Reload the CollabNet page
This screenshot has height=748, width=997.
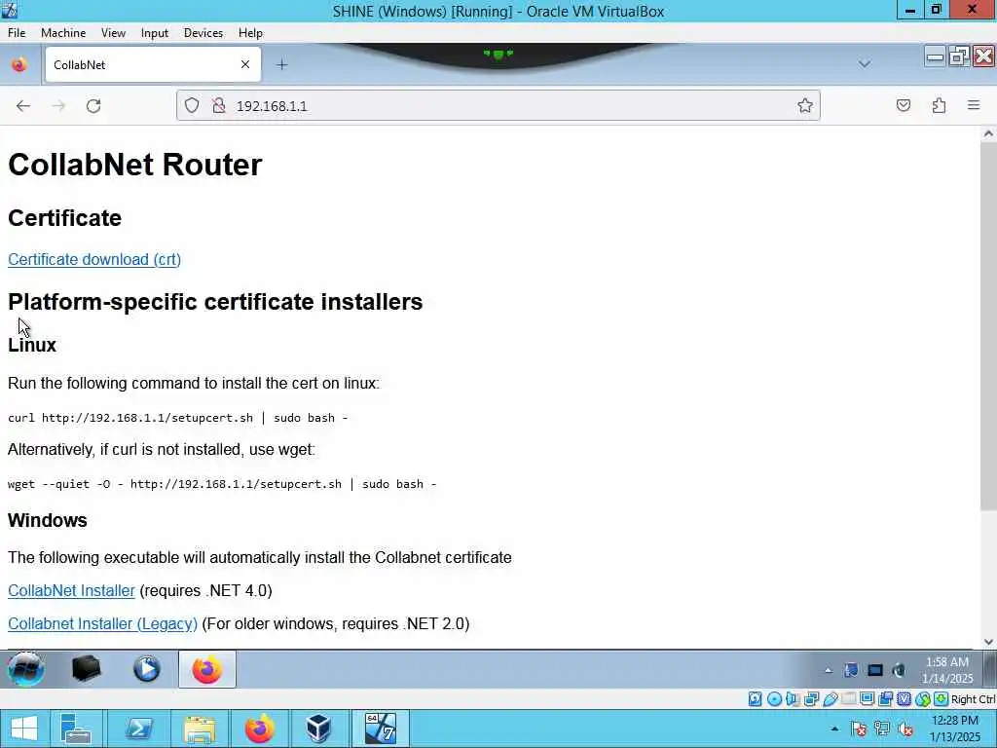(93, 105)
